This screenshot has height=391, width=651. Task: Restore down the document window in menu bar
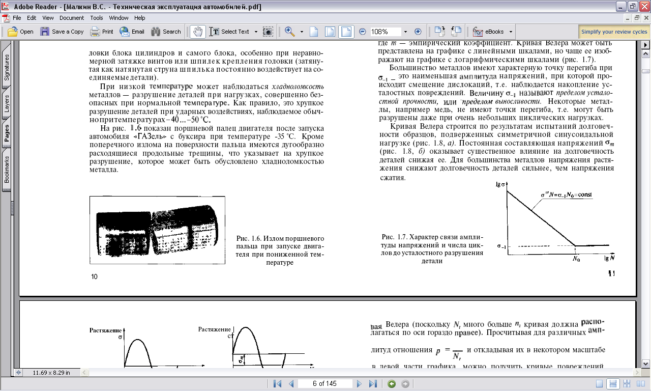[x=638, y=18]
